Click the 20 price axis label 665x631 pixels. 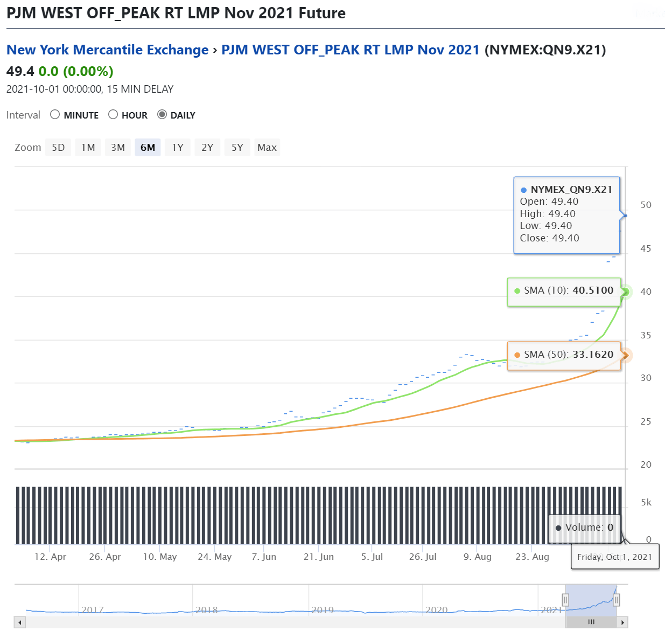point(646,464)
